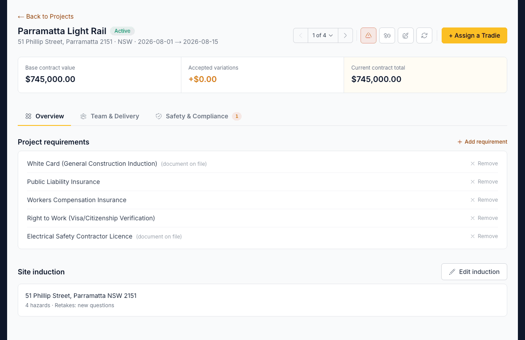Click the edit project pencil icon
Screen dimensions: 525x340
pyautogui.click(x=405, y=35)
